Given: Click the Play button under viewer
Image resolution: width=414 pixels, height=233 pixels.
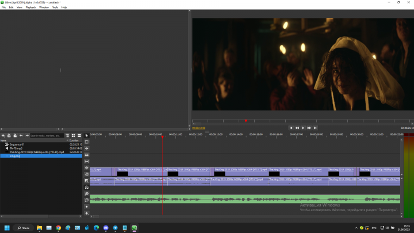Looking at the screenshot, I should [x=303, y=128].
